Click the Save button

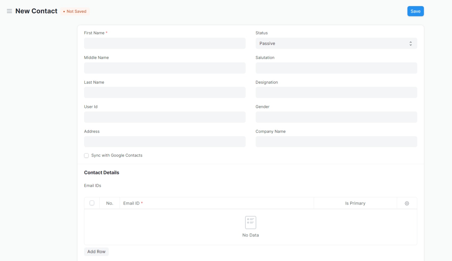[x=415, y=11]
